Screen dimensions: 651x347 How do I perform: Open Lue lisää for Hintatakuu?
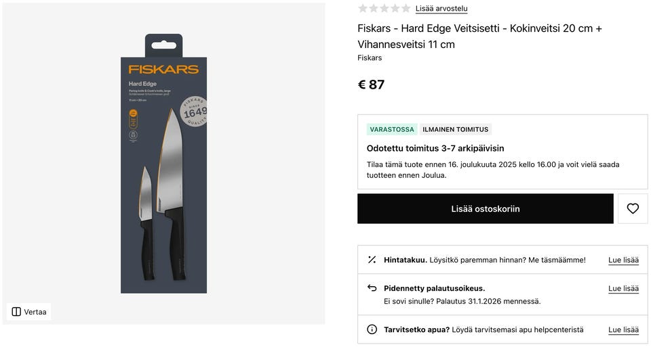[623, 260]
